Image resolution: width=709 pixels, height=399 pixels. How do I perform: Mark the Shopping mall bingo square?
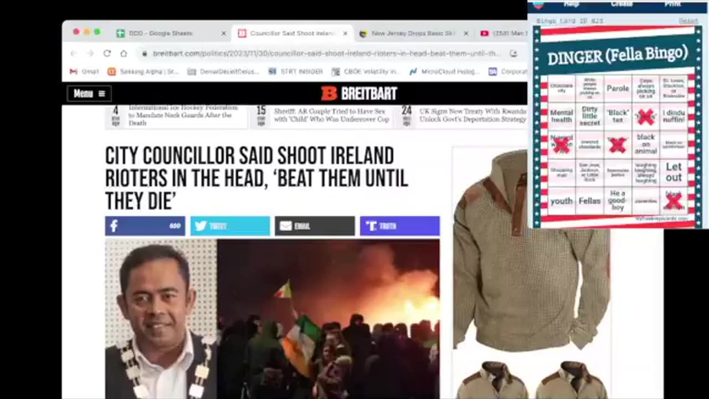click(x=561, y=172)
